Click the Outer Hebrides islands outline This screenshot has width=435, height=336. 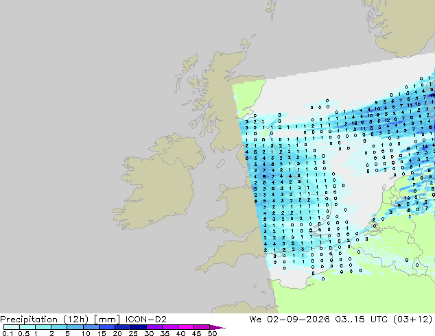point(187,73)
